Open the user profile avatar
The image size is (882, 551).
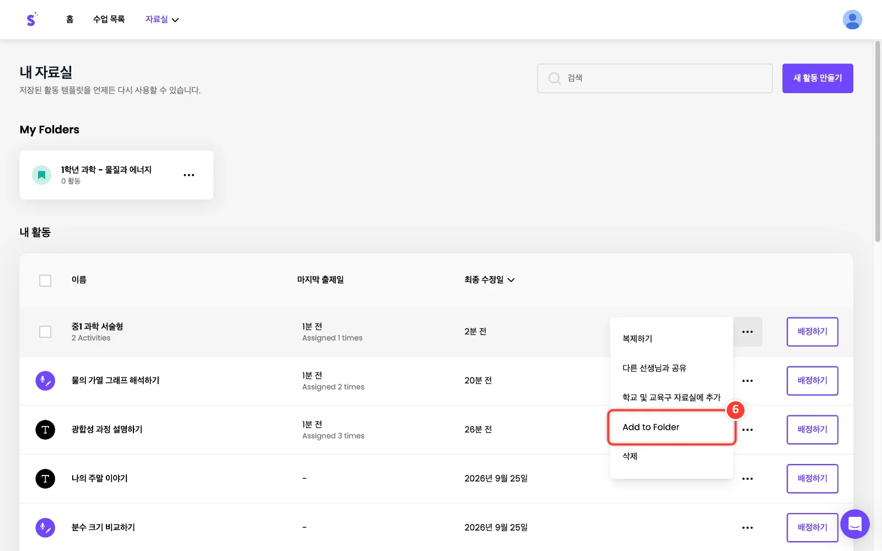point(852,20)
